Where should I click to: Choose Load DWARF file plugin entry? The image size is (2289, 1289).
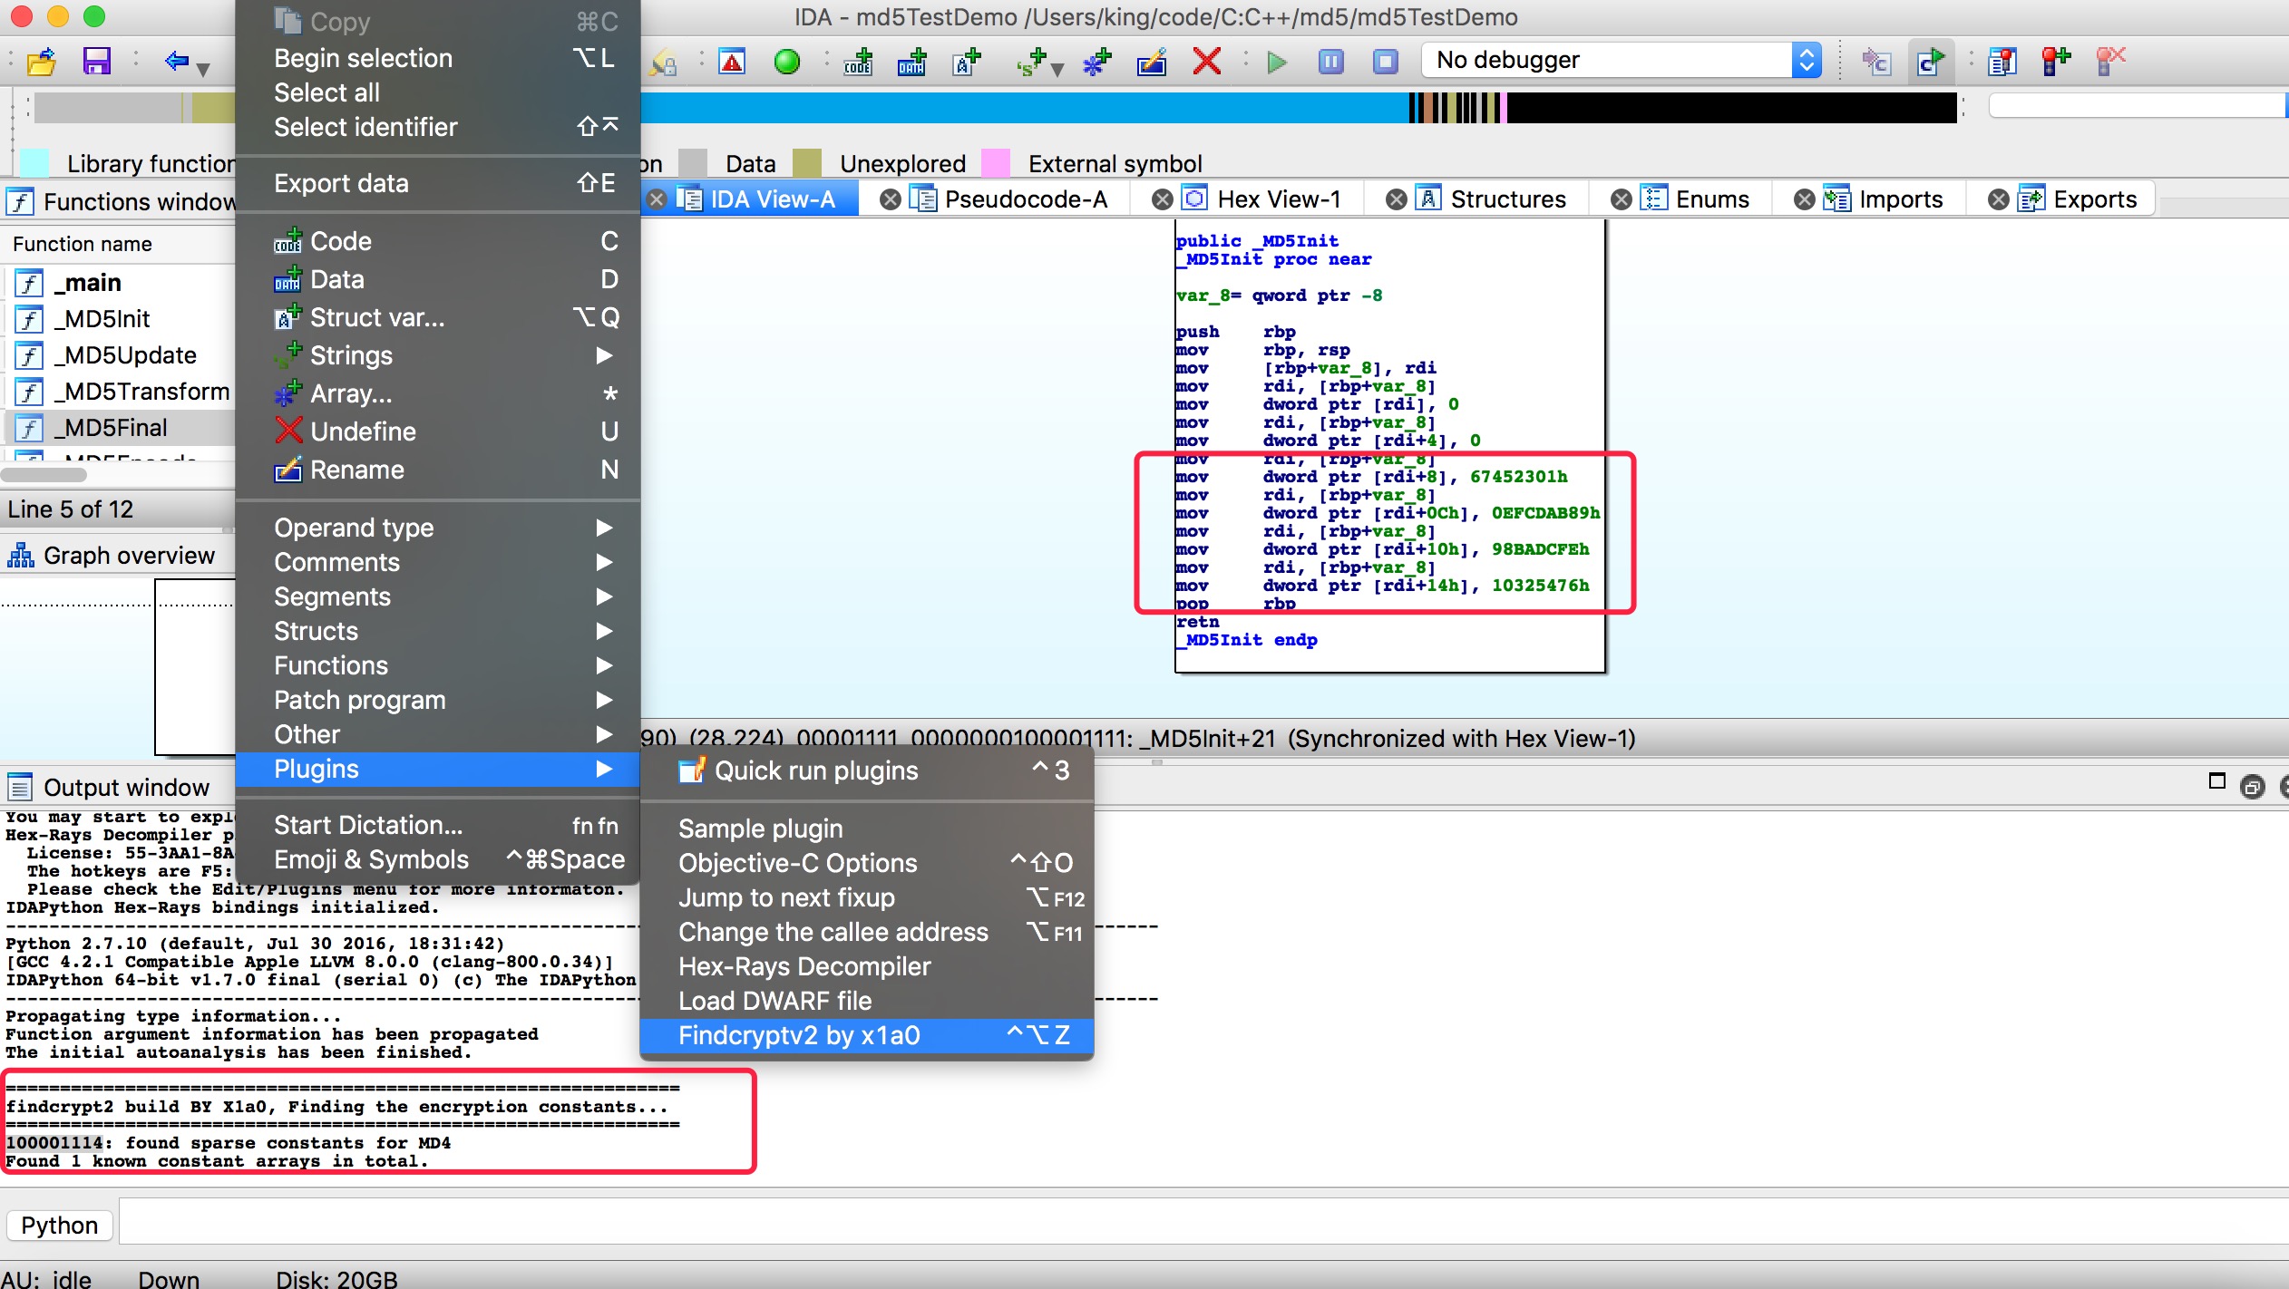point(867,1001)
